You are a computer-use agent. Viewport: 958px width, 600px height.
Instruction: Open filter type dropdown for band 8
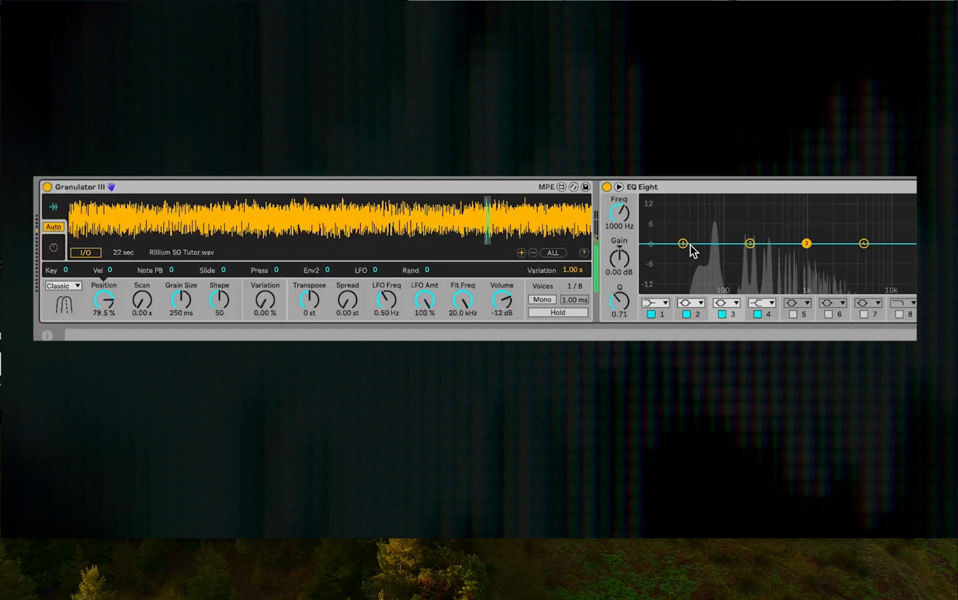coord(903,303)
